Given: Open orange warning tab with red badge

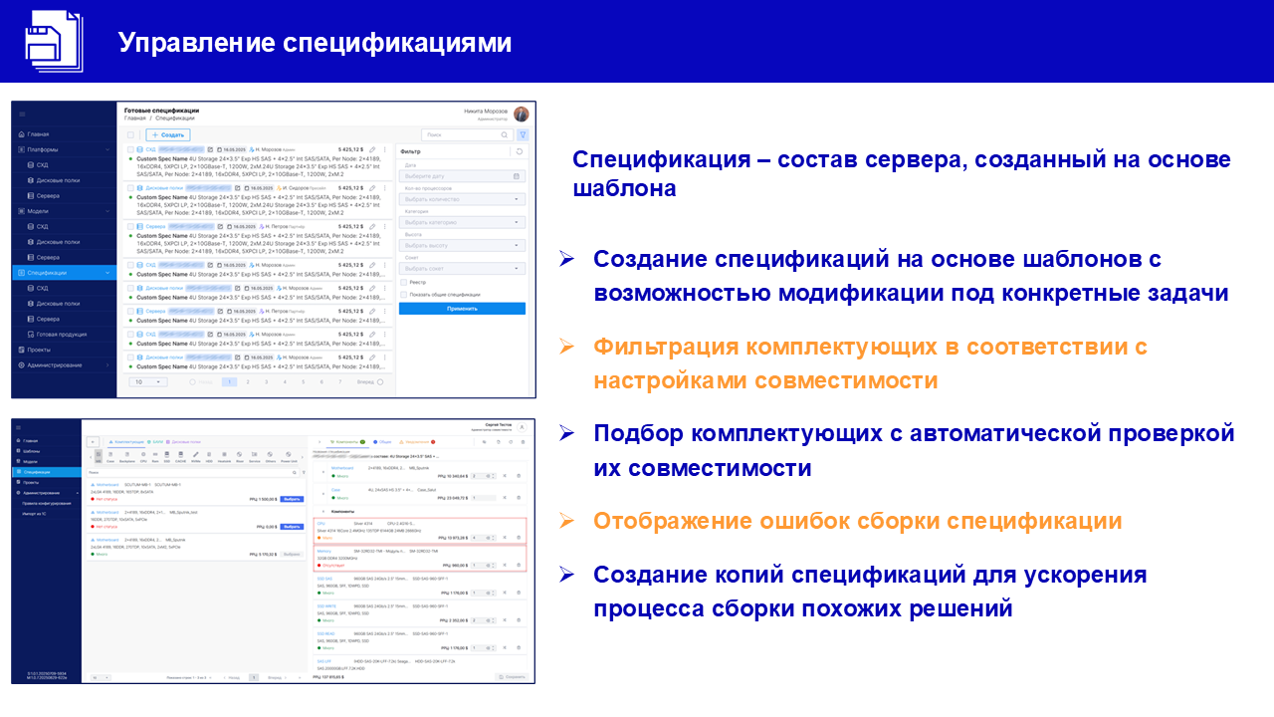Looking at the screenshot, I should click(x=417, y=442).
